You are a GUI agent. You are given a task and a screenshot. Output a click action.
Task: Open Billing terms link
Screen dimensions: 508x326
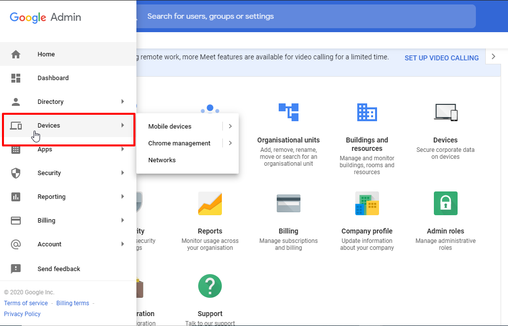click(x=73, y=303)
